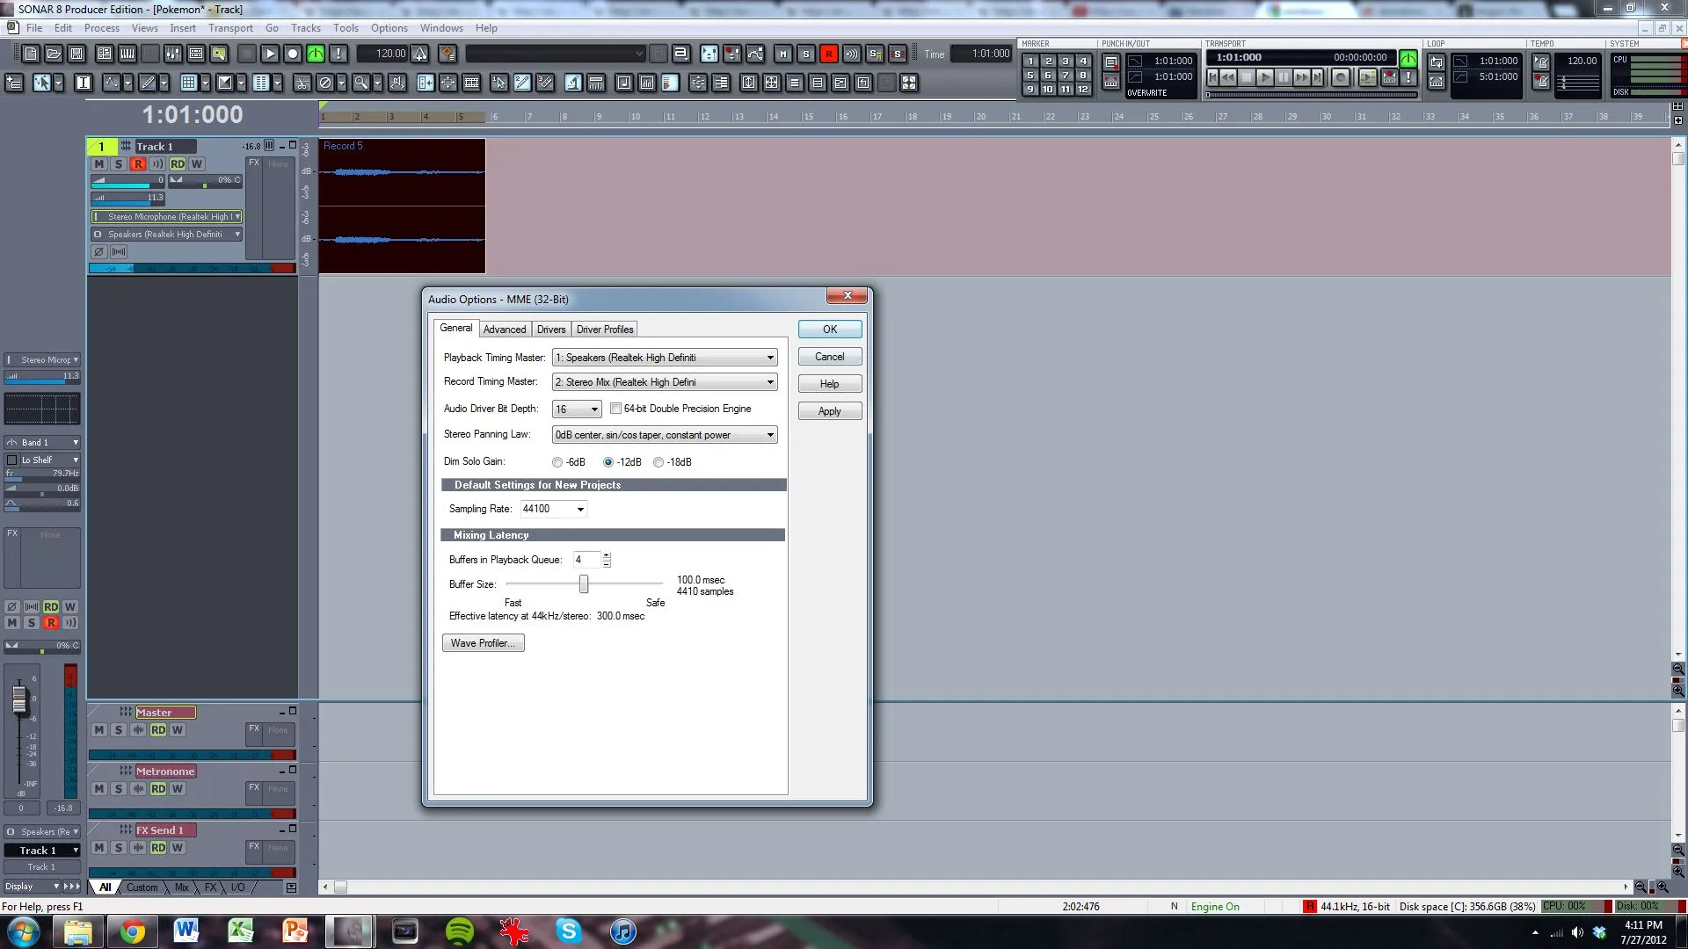Open the Sampling Rate dropdown
The width and height of the screenshot is (1688, 949).
[x=554, y=509]
